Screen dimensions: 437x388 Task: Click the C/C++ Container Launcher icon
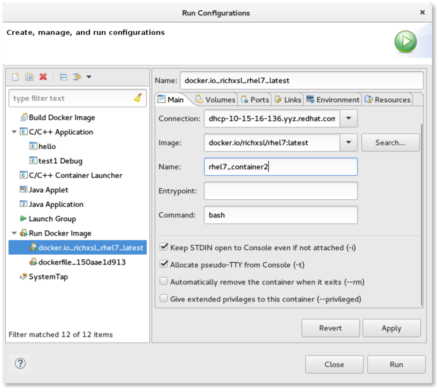click(x=24, y=175)
